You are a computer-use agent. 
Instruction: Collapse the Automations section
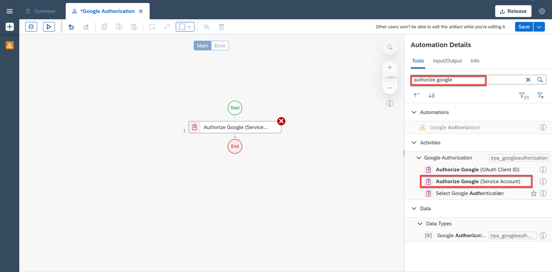[x=414, y=112]
